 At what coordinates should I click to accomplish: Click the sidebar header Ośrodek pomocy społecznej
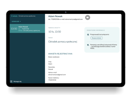[x=27, y=16]
